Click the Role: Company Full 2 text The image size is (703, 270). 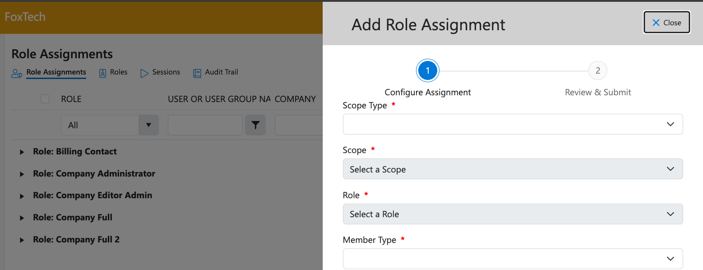(x=76, y=240)
